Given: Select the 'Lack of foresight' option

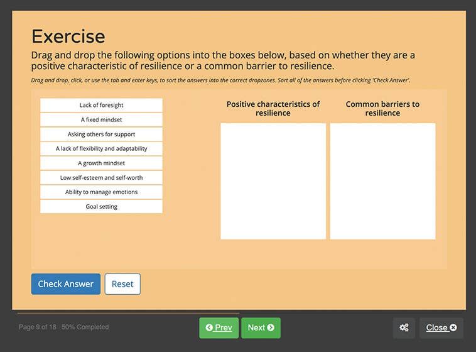Looking at the screenshot, I should tap(101, 105).
